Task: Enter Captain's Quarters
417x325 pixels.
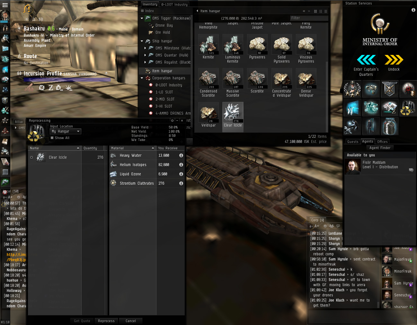Action: click(366, 65)
